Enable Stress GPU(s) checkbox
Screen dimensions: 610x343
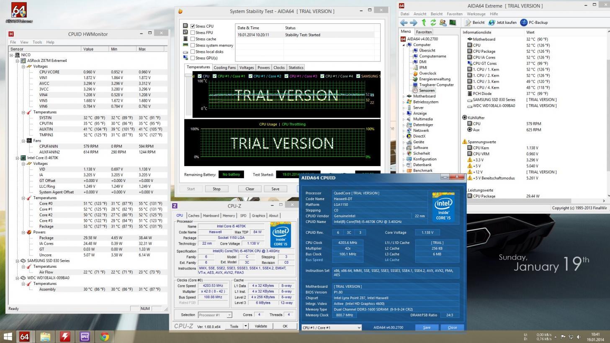coord(193,58)
